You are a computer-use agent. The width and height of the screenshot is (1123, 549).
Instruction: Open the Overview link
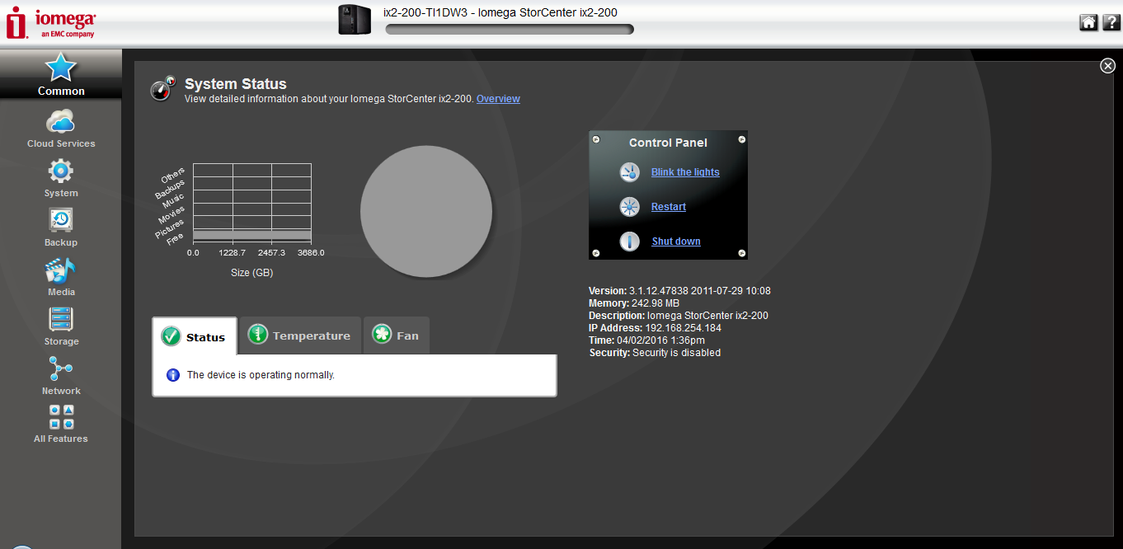pos(498,99)
